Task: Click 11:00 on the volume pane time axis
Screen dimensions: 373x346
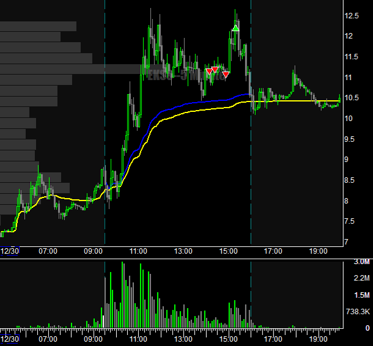Action: pos(138,339)
